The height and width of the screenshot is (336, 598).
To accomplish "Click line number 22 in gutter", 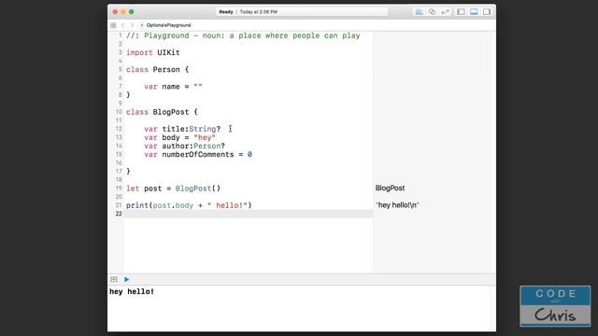I will tap(119, 214).
